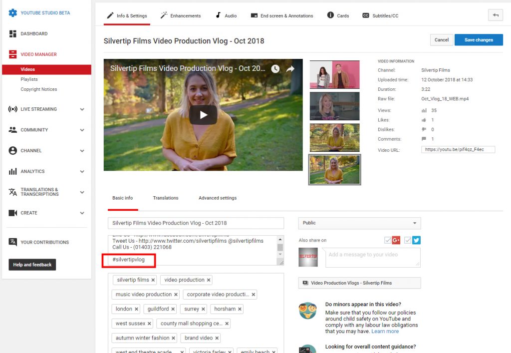
Task: Toggle the Twitter share checkbox
Action: pos(407,240)
